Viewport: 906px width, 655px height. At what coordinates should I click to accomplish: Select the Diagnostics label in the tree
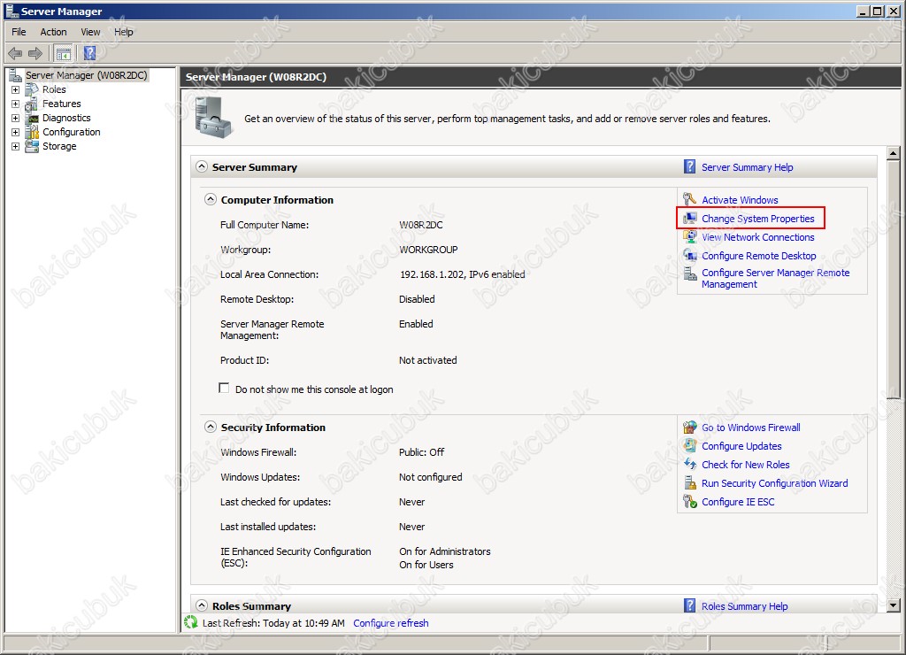point(66,118)
